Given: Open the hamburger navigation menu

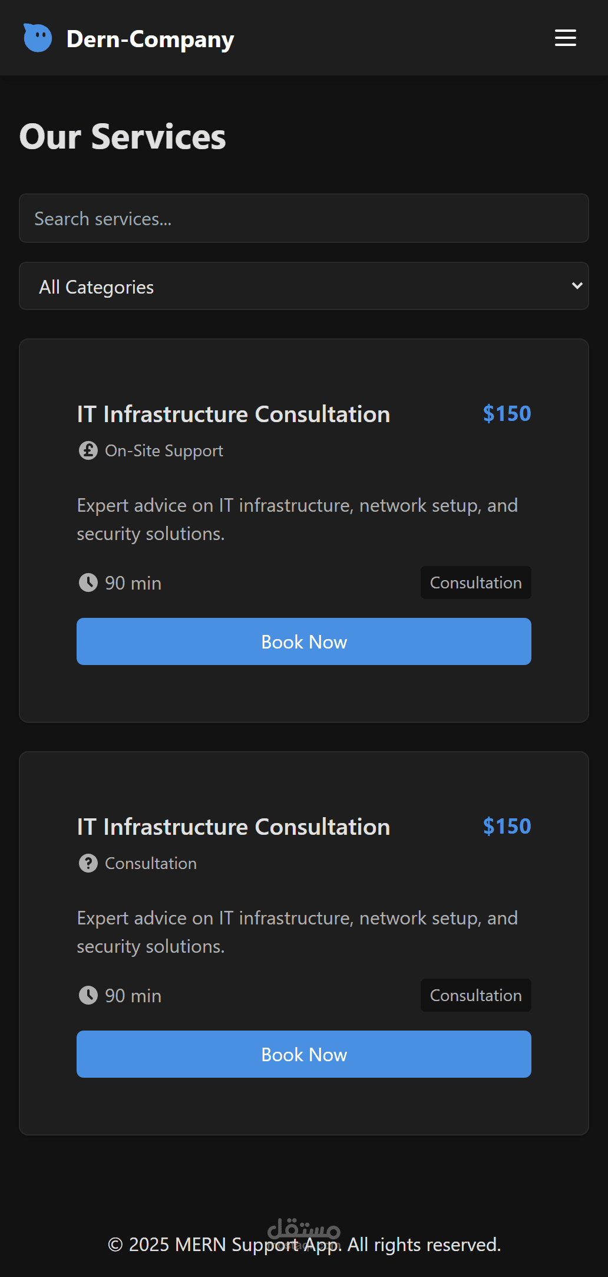Looking at the screenshot, I should click(565, 38).
